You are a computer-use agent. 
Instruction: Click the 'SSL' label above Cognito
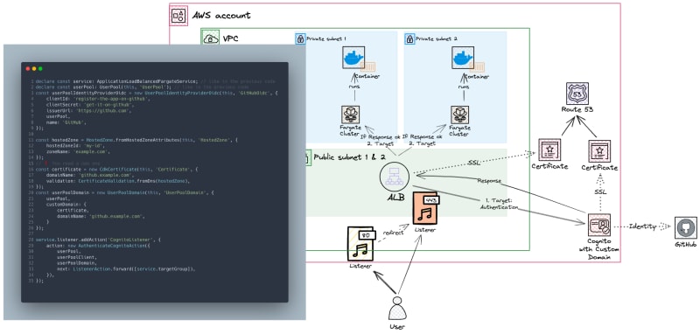tap(599, 191)
